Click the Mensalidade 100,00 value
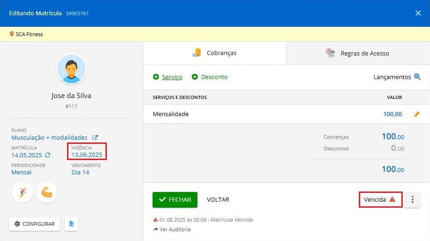Image resolution: width=430 pixels, height=241 pixels. pyautogui.click(x=393, y=114)
